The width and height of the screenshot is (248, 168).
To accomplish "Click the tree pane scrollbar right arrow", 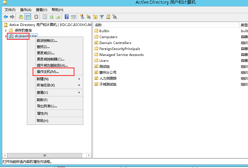I will 89,155.
